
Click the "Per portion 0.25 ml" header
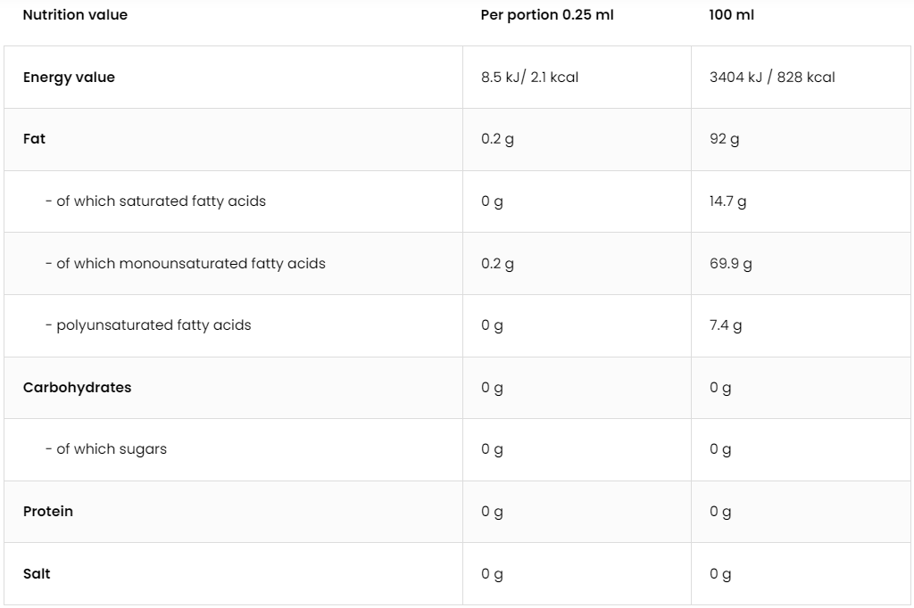pos(546,15)
